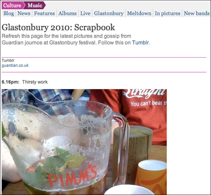Switch to the Features tab
Image resolution: width=211 pixels, height=195 pixels.
point(44,13)
